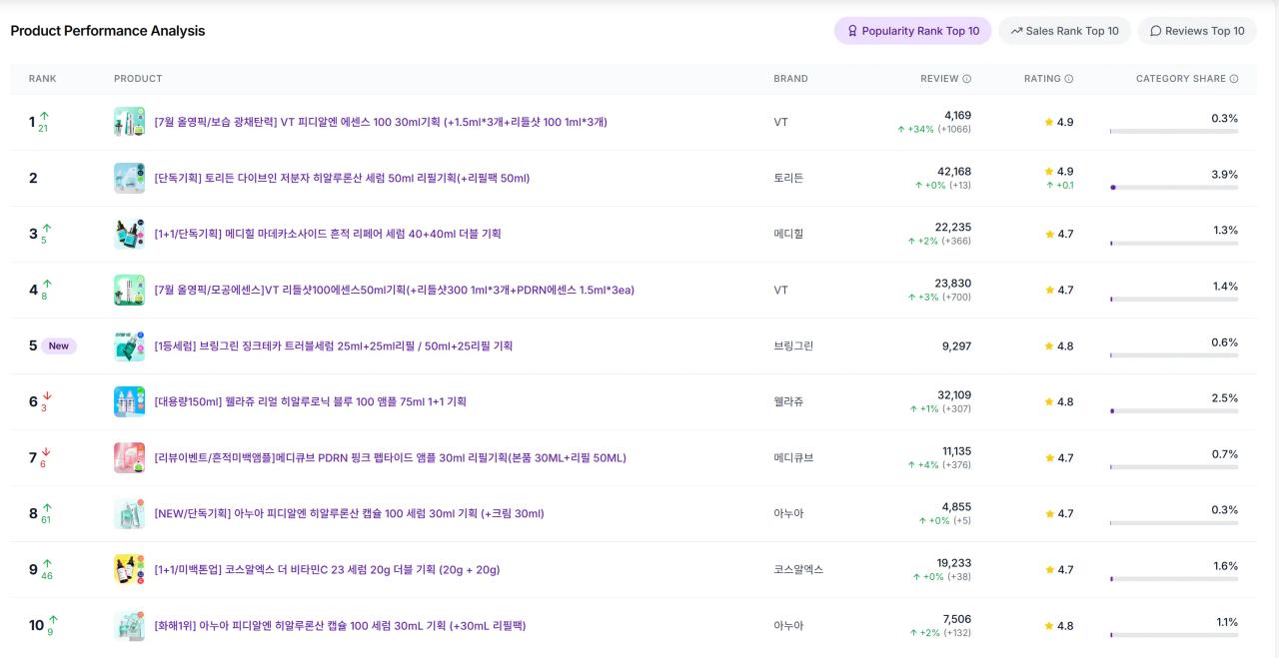This screenshot has height=658, width=1279.
Task: Open product link [1등세럼] 브링그린 징크테카 트러블세럼
Action: click(x=333, y=345)
